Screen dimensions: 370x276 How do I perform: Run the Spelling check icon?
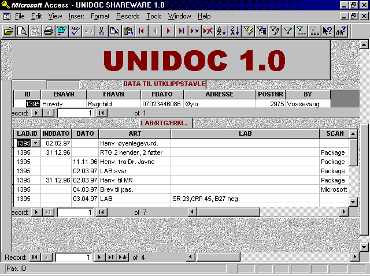[x=75, y=31]
